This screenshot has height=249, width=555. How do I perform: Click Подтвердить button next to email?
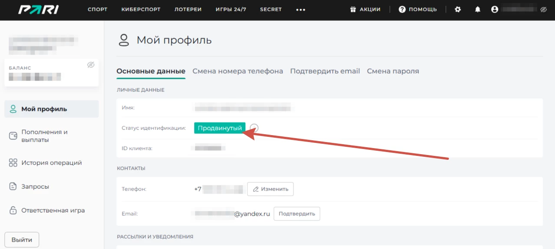tap(297, 214)
